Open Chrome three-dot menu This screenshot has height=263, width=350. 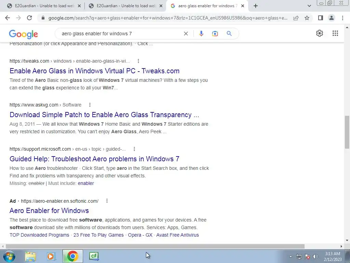342,18
